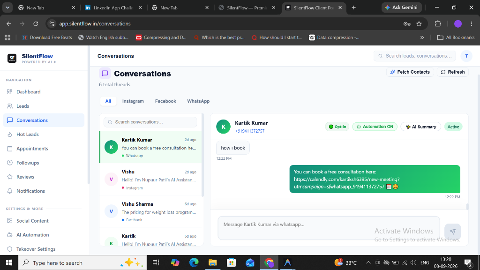The image size is (480, 270).
Task: Open a new browser tab with plus
Action: coord(353,7)
